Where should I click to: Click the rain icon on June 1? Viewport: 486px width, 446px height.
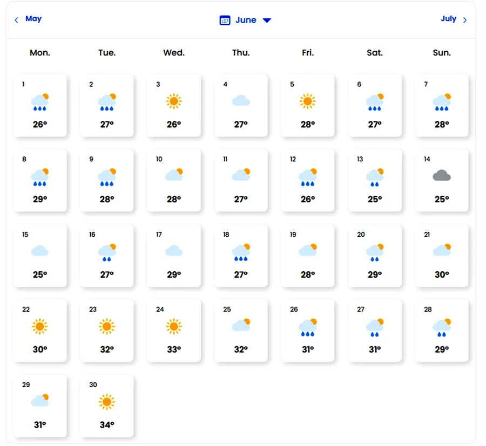40,102
